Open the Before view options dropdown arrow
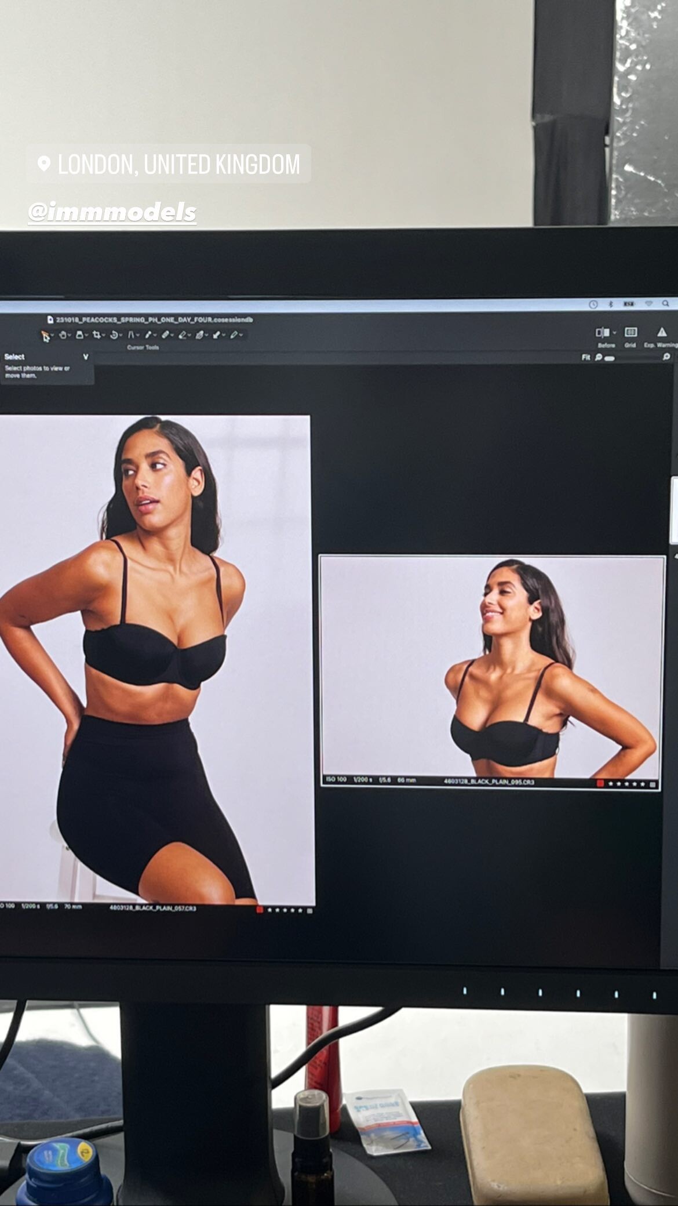678x1206 pixels. [x=614, y=333]
